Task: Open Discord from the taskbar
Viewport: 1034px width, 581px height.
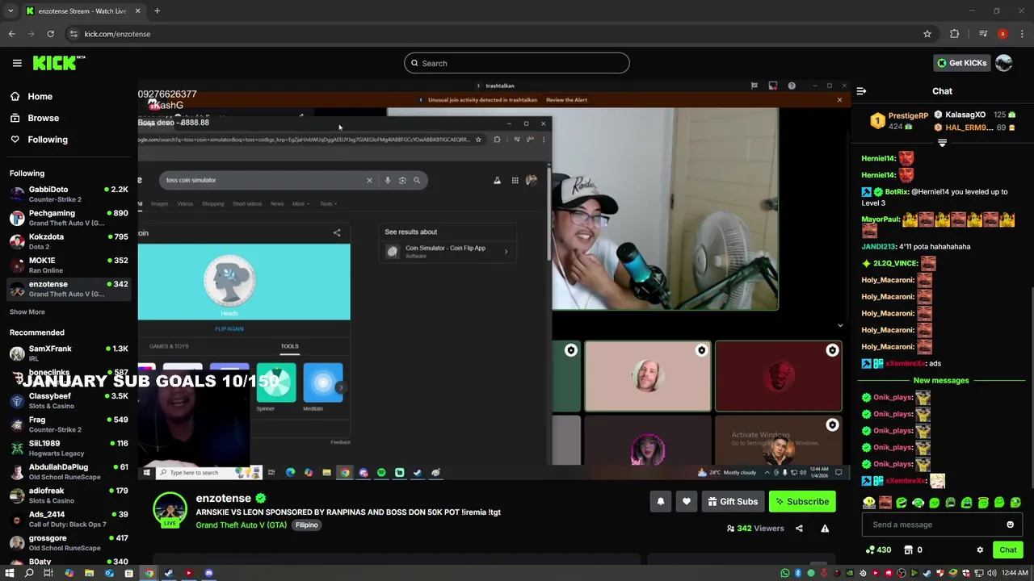Action: [x=208, y=573]
